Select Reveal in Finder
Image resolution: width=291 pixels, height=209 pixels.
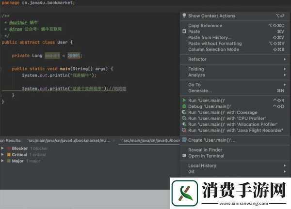click(206, 150)
